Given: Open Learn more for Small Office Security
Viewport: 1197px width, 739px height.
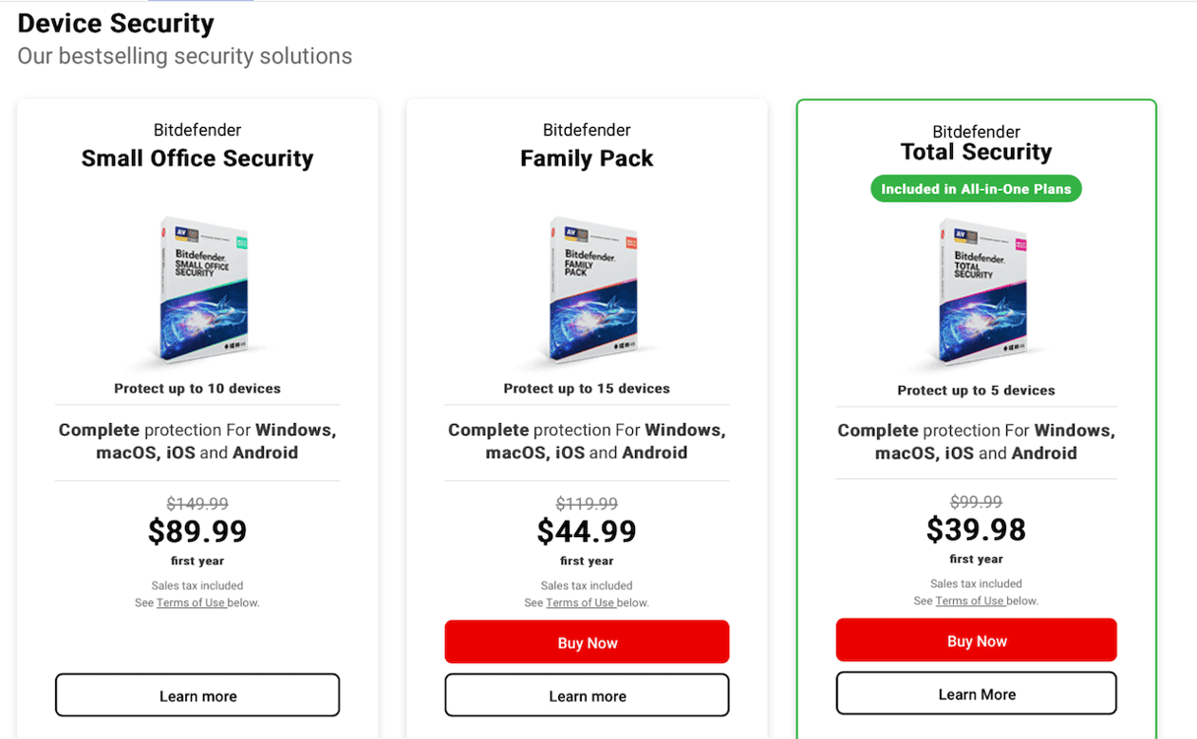Looking at the screenshot, I should [198, 696].
